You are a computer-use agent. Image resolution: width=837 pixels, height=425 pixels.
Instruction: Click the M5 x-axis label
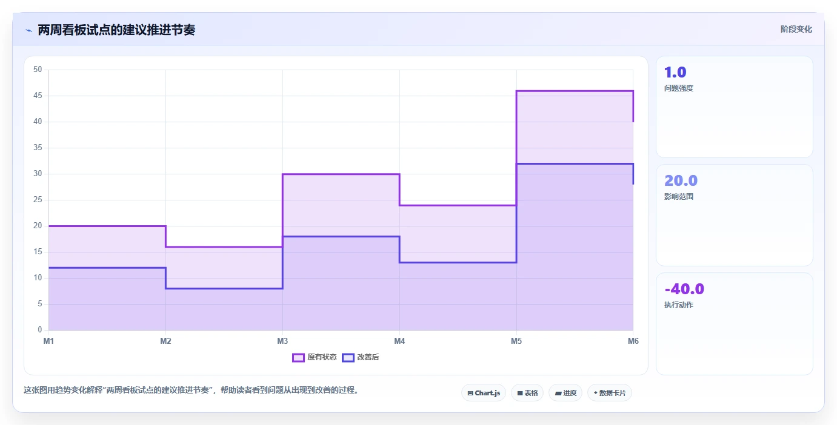[516, 341]
